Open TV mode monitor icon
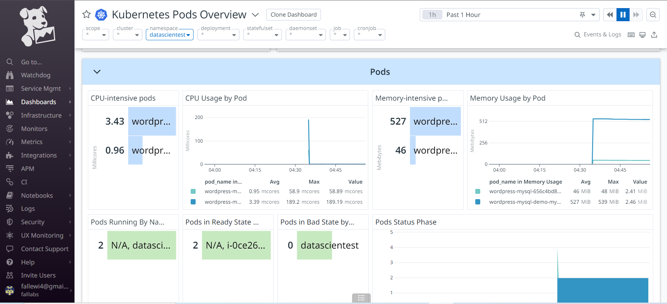 (642, 35)
